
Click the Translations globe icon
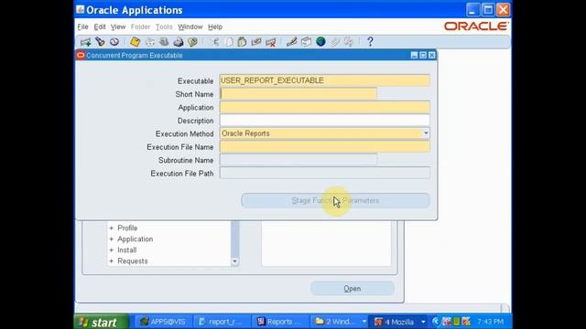tap(320, 42)
